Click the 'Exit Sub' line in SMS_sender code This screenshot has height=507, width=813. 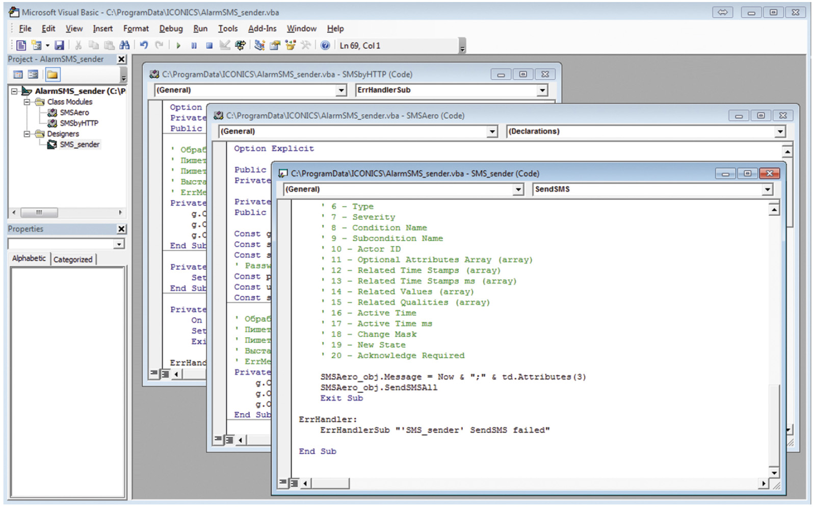tap(342, 398)
